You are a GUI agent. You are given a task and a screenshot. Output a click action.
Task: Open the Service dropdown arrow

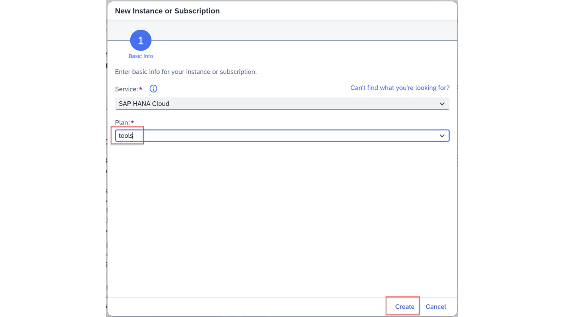click(x=442, y=104)
